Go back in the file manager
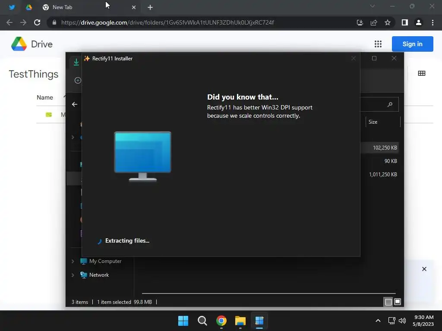The width and height of the screenshot is (442, 331). (x=75, y=104)
